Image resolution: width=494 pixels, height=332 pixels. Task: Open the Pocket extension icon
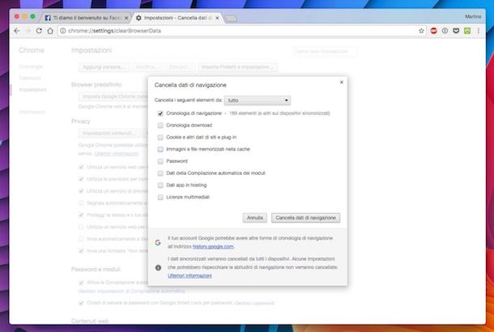456,31
